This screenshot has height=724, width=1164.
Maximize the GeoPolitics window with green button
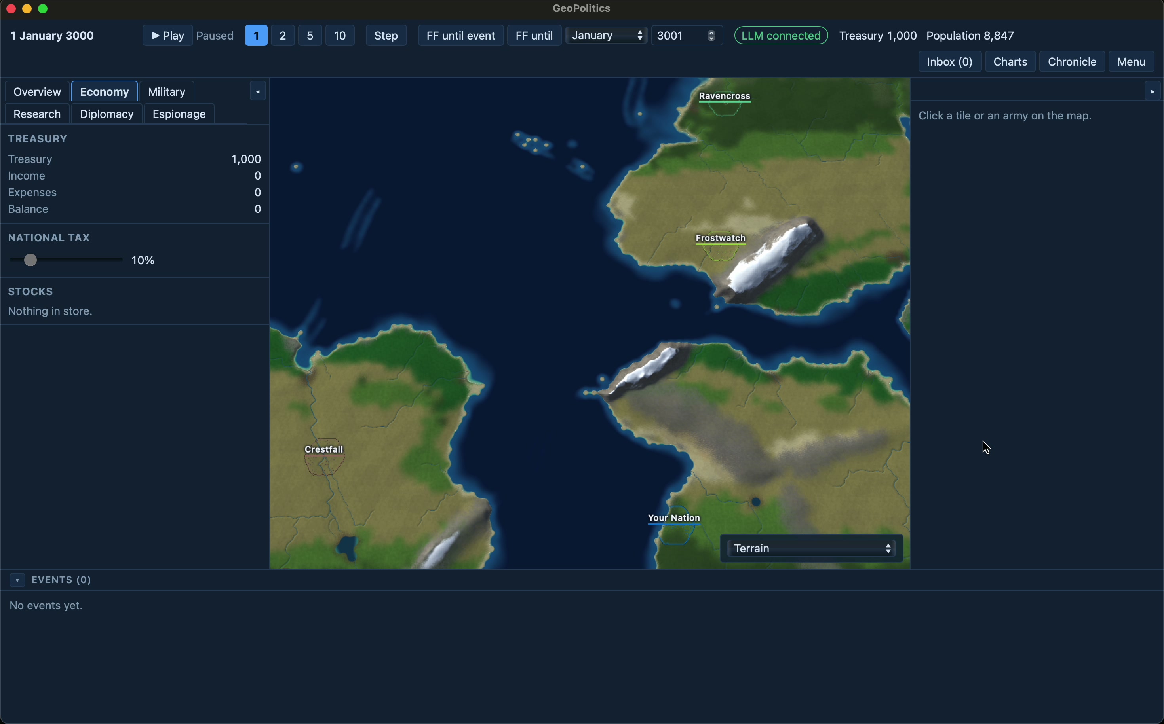click(x=43, y=9)
